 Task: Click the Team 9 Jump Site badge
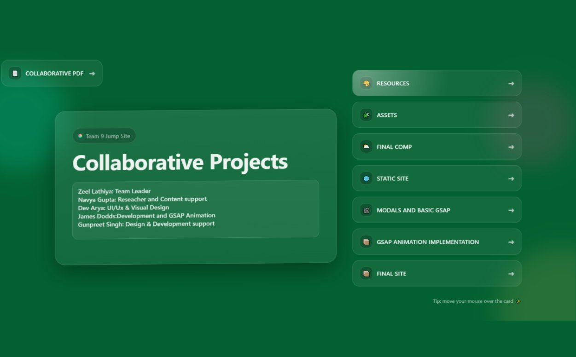pos(104,136)
